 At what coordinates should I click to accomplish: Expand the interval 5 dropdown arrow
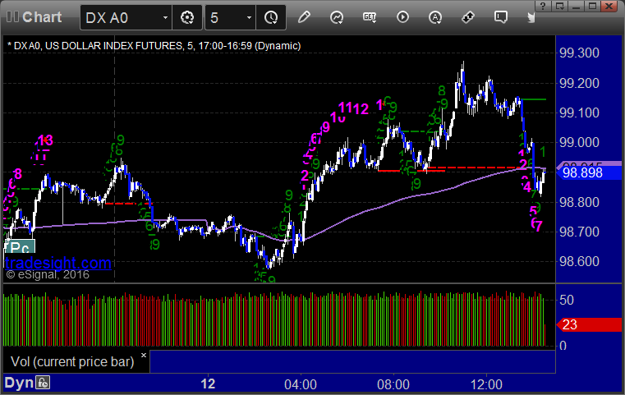point(249,17)
